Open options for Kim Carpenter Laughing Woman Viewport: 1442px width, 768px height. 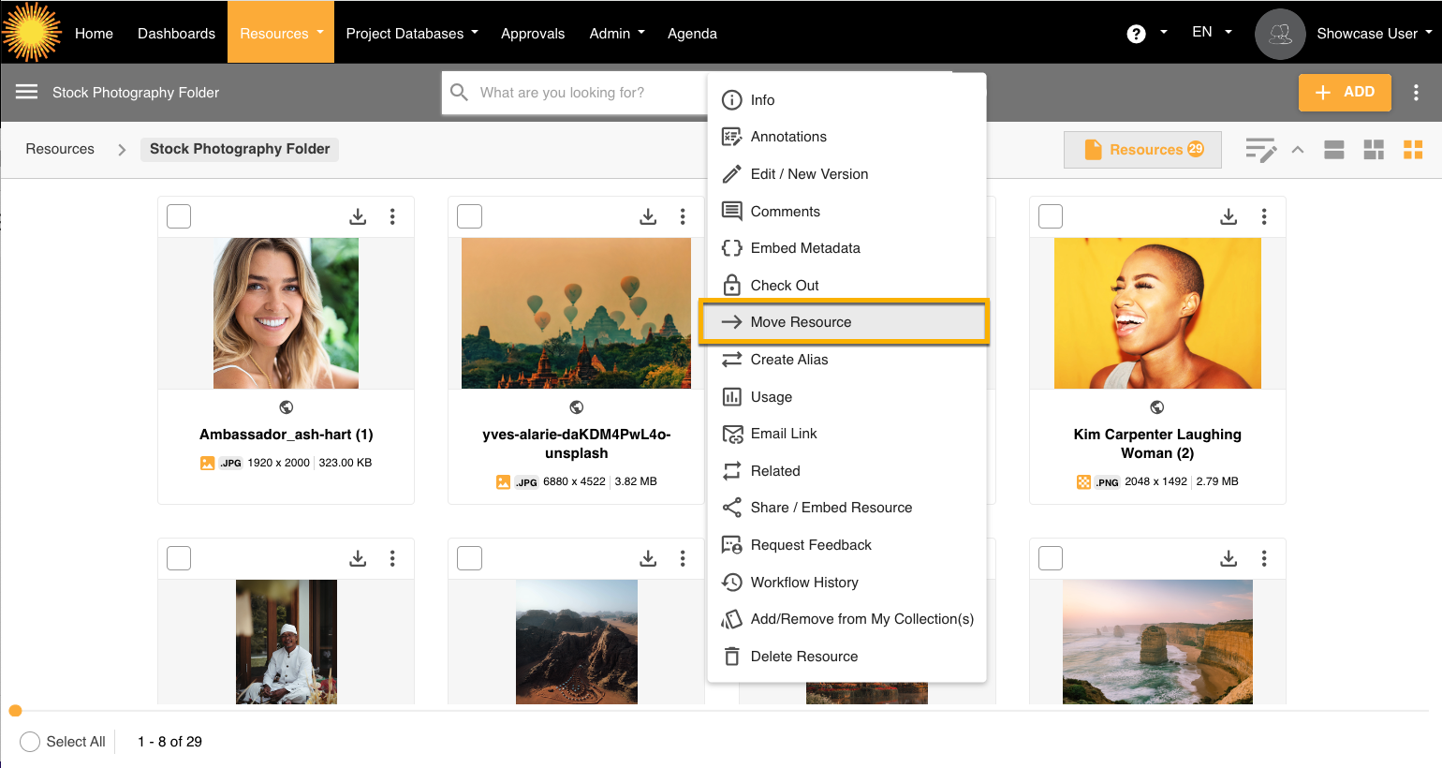1263,217
